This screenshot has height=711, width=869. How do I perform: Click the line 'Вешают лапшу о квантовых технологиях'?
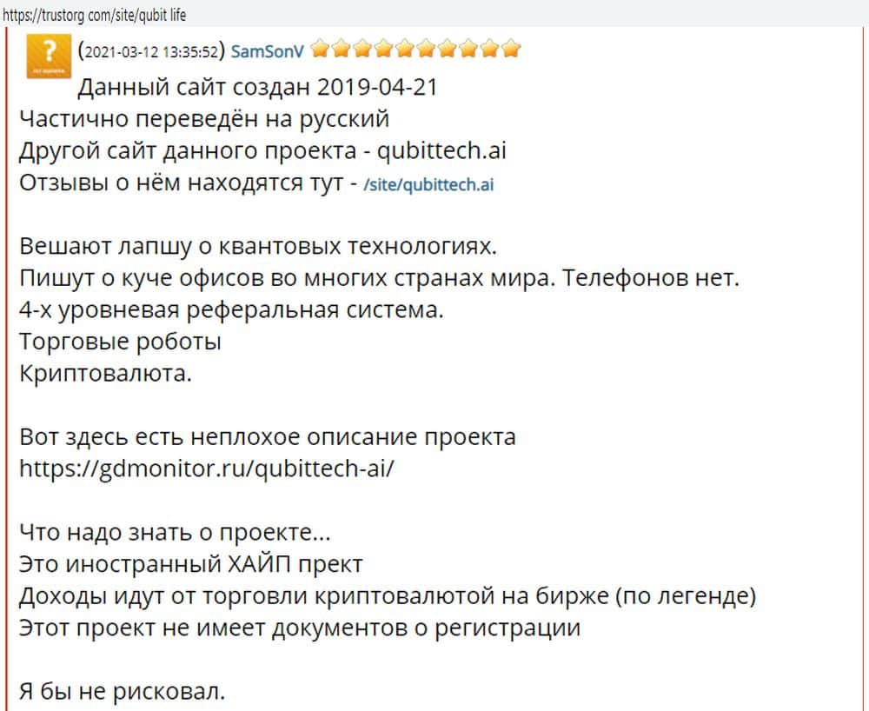pos(257,247)
